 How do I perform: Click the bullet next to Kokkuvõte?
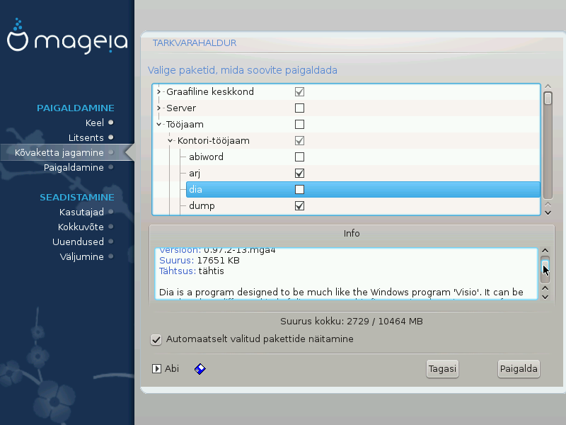[110, 227]
